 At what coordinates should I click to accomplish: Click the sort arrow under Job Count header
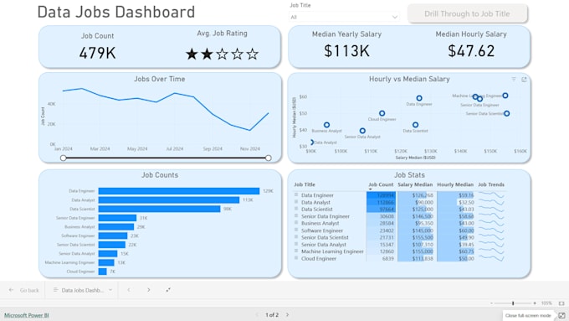tap(371, 189)
